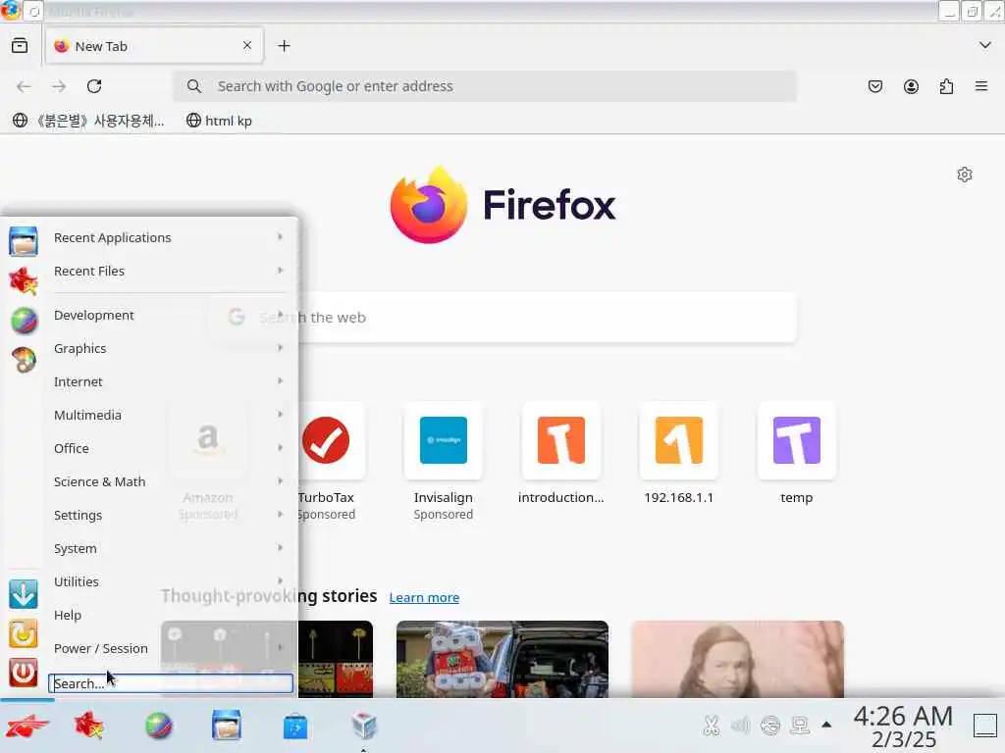This screenshot has width=1005, height=753.
Task: Open the blue shopping bag taskbar app
Action: click(x=294, y=727)
